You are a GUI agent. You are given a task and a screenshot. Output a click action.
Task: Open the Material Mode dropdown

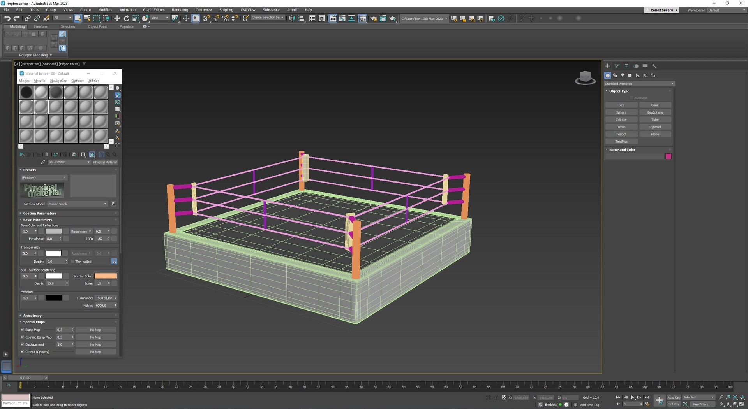[x=77, y=204]
